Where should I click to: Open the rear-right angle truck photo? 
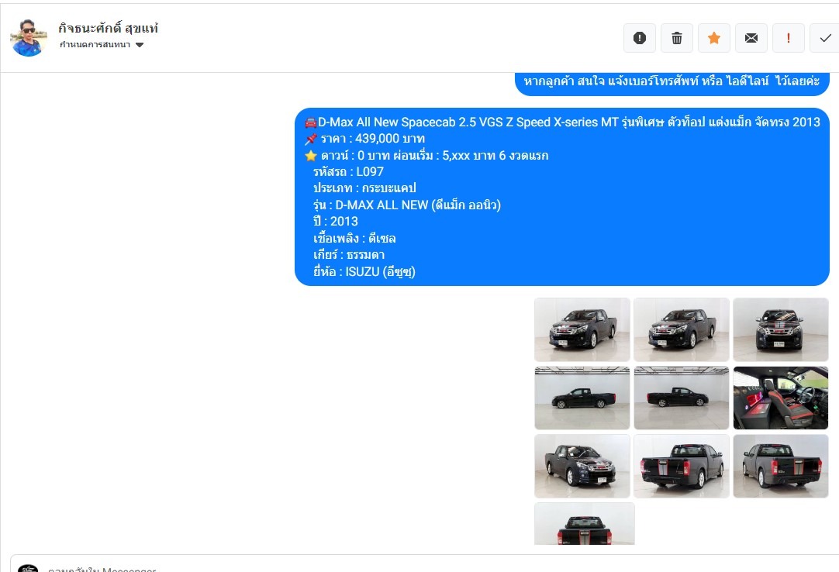[781, 466]
